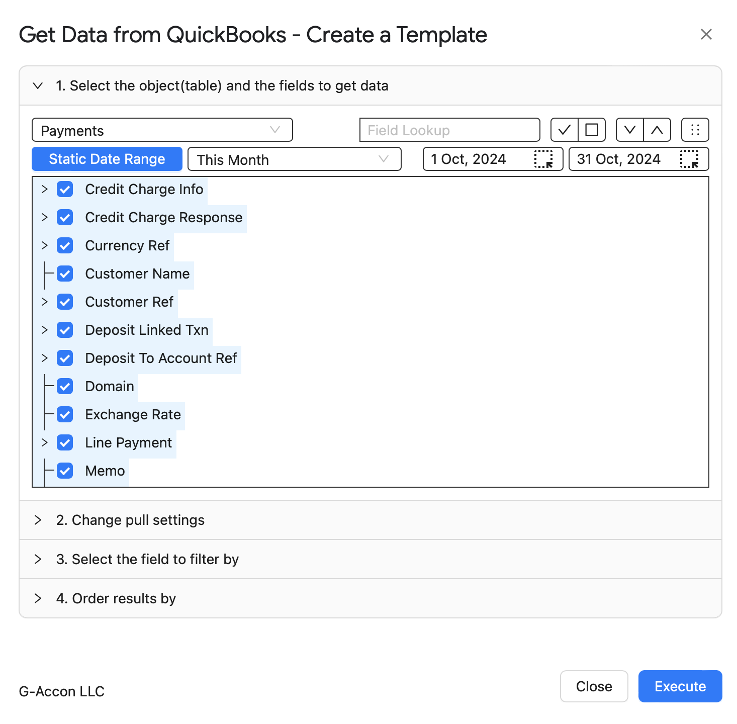Toggle the Memo field checkbox
This screenshot has width=737, height=724.
(65, 471)
